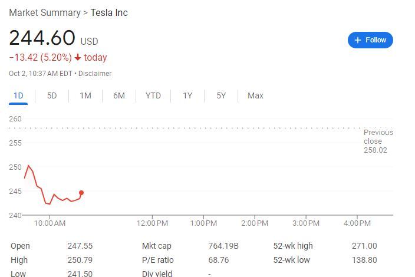Click the 244.60 price text
The height and width of the screenshot is (277, 415).
pyautogui.click(x=42, y=38)
